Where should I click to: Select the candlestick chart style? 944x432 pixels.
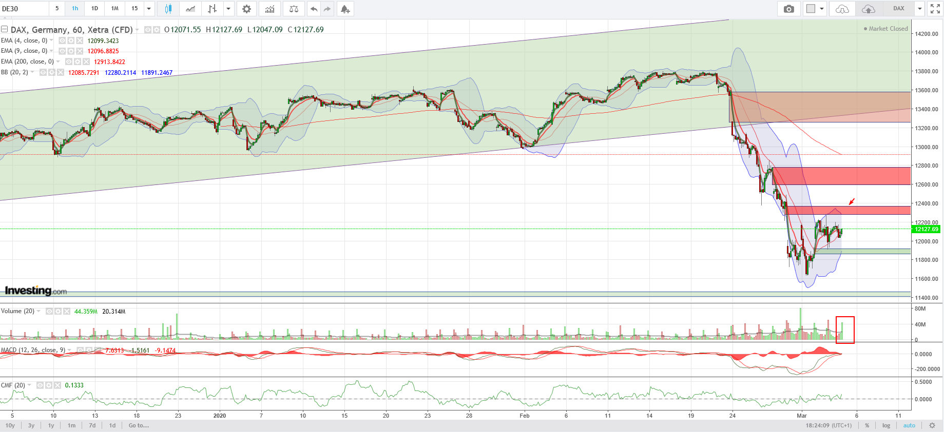168,9
